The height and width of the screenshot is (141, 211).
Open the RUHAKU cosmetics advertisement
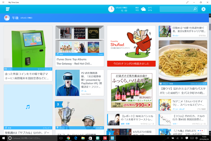[132, 90]
